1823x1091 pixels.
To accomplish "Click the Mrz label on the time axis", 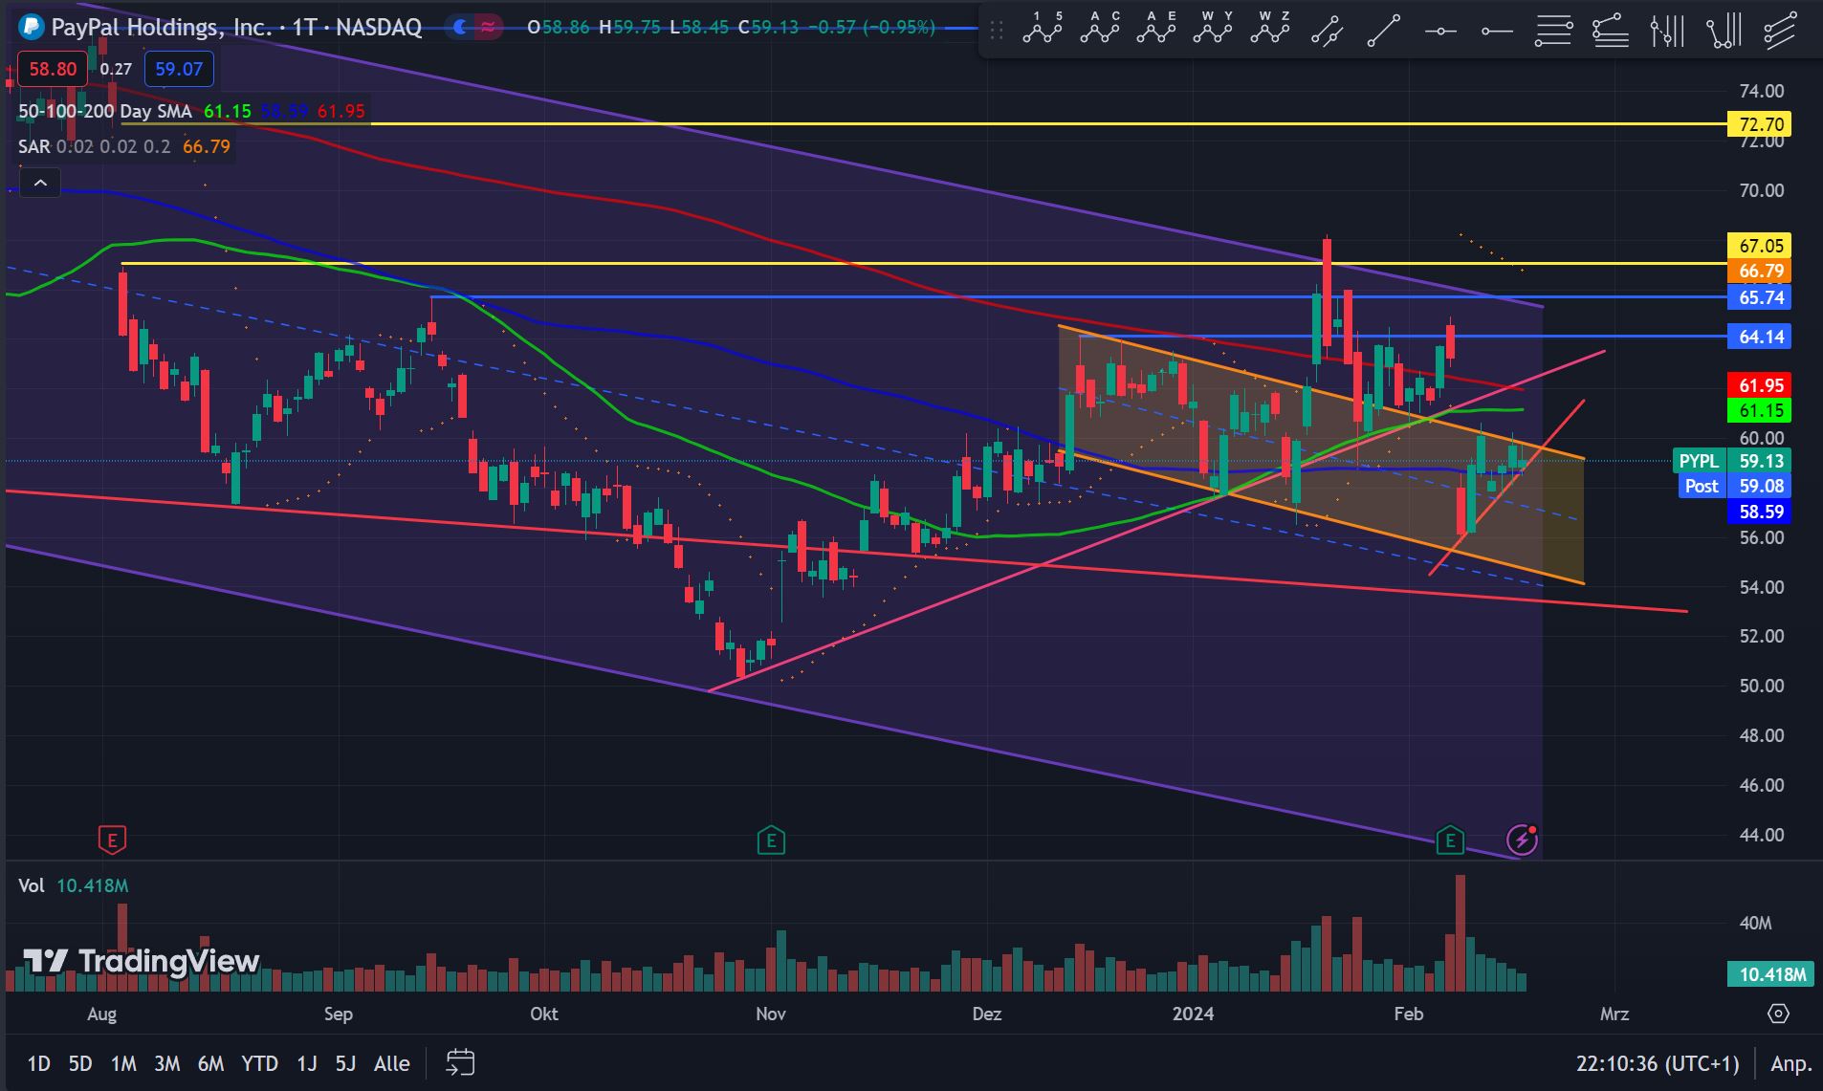I will click(x=1614, y=1014).
